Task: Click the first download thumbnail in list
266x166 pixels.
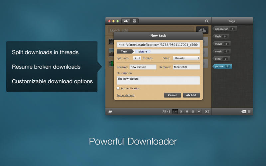Action: point(111,41)
